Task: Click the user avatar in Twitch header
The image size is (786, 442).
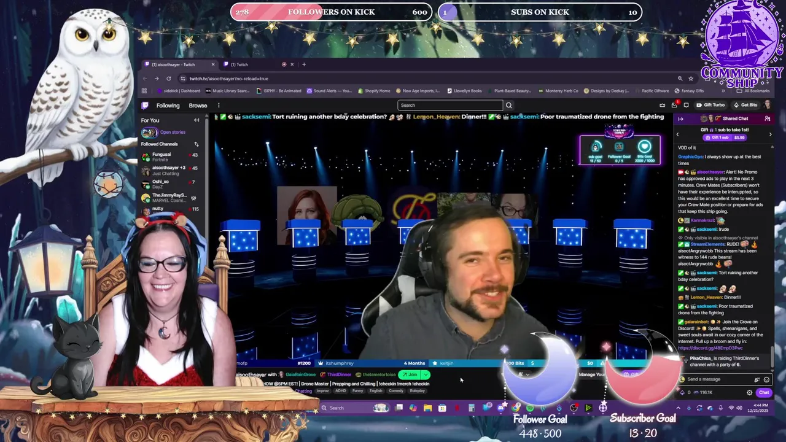Action: pos(768,105)
